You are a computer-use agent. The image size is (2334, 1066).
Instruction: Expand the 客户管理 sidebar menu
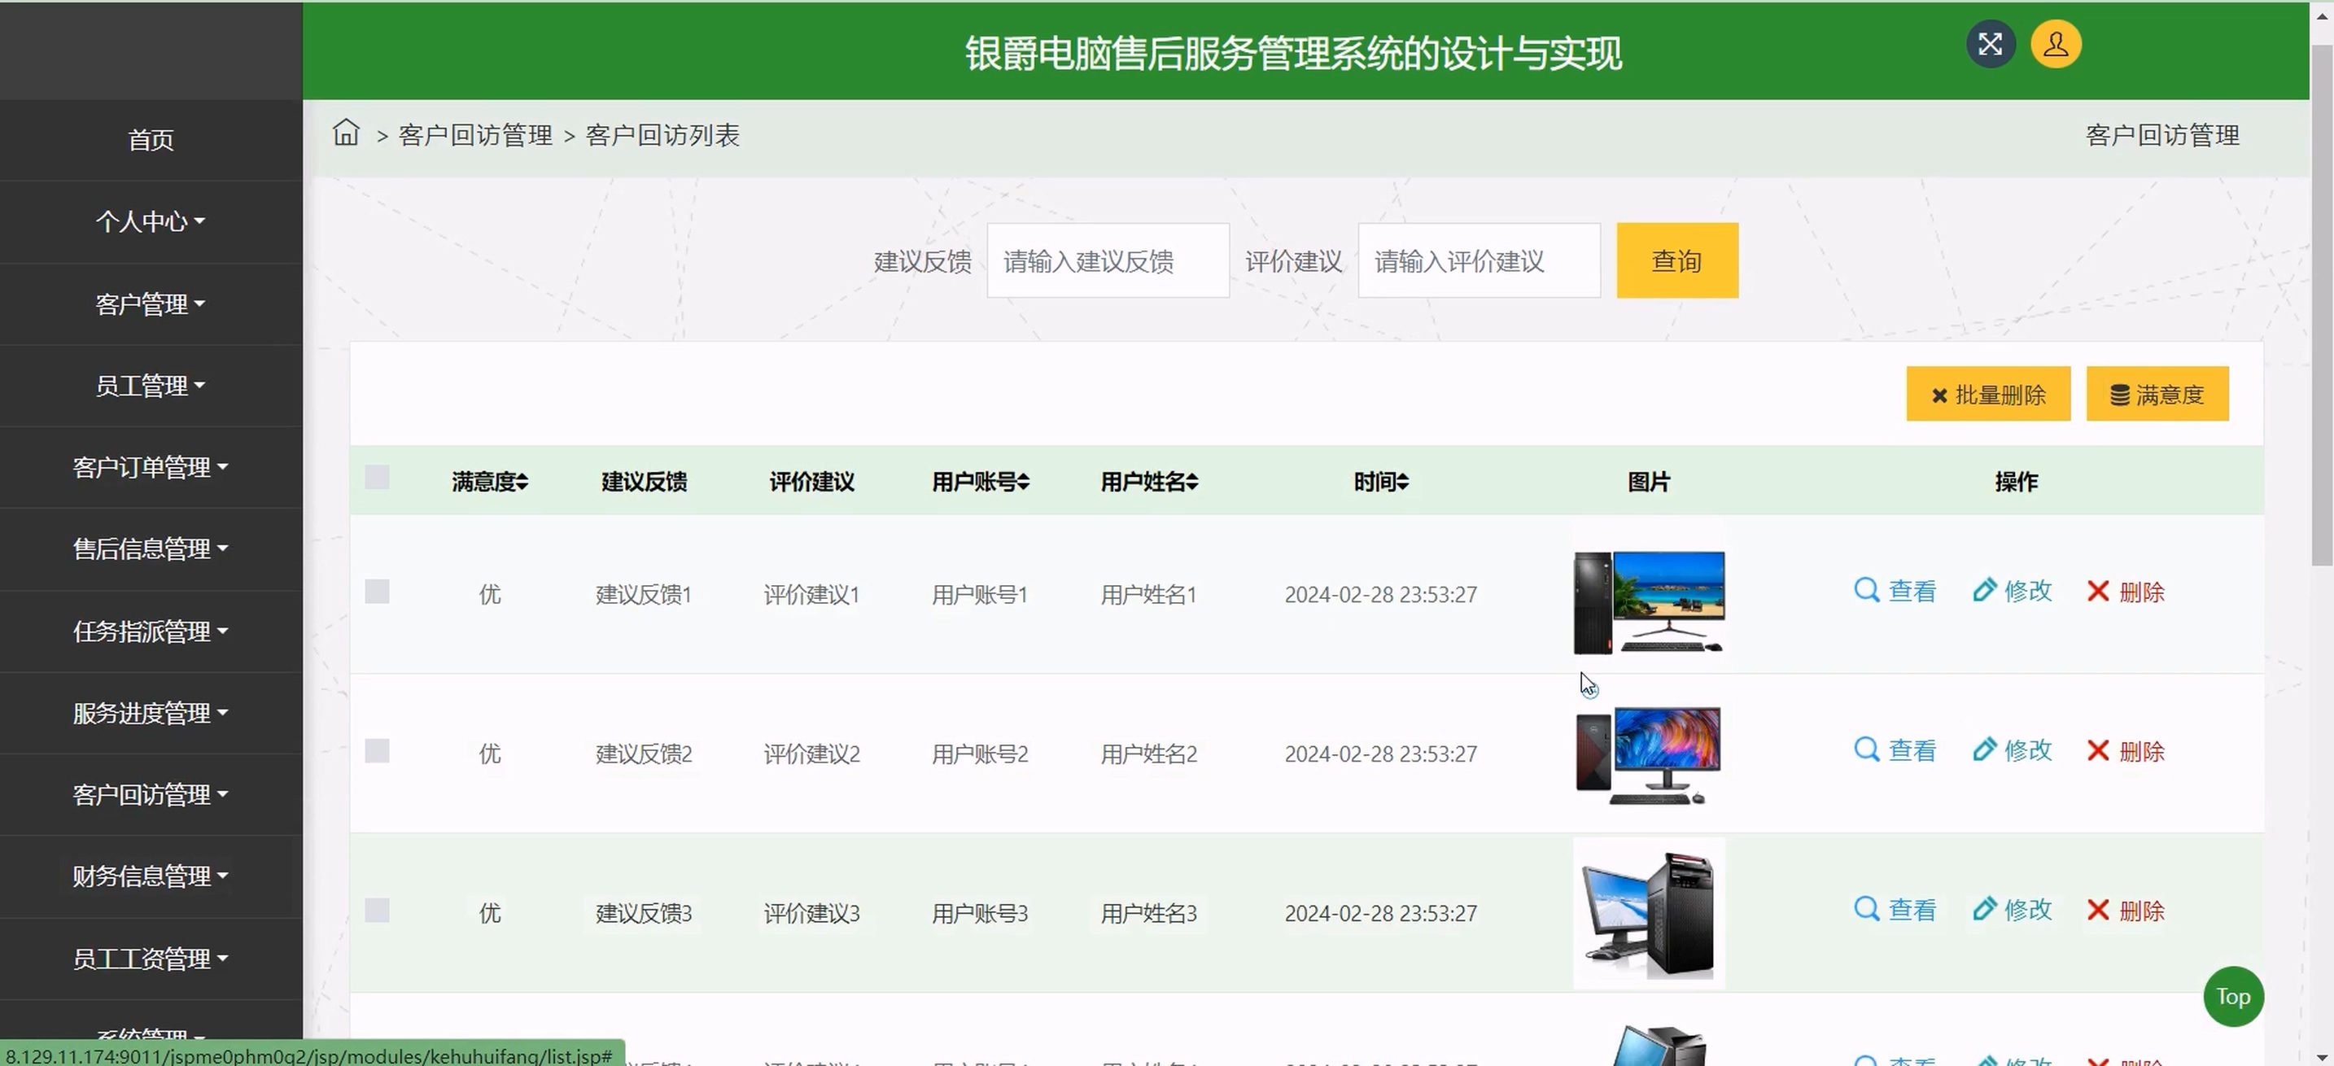pyautogui.click(x=151, y=304)
